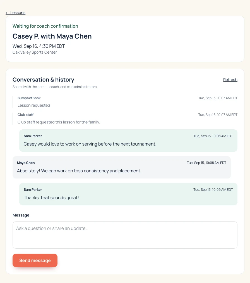Click the Message field label

(x=21, y=215)
